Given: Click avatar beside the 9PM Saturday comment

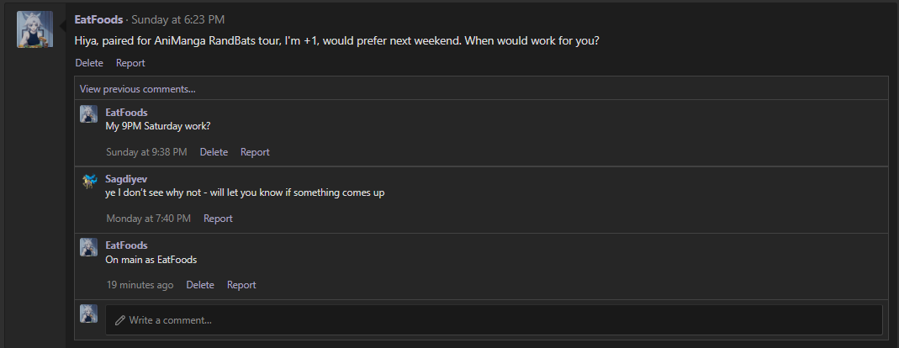Looking at the screenshot, I should point(88,114).
